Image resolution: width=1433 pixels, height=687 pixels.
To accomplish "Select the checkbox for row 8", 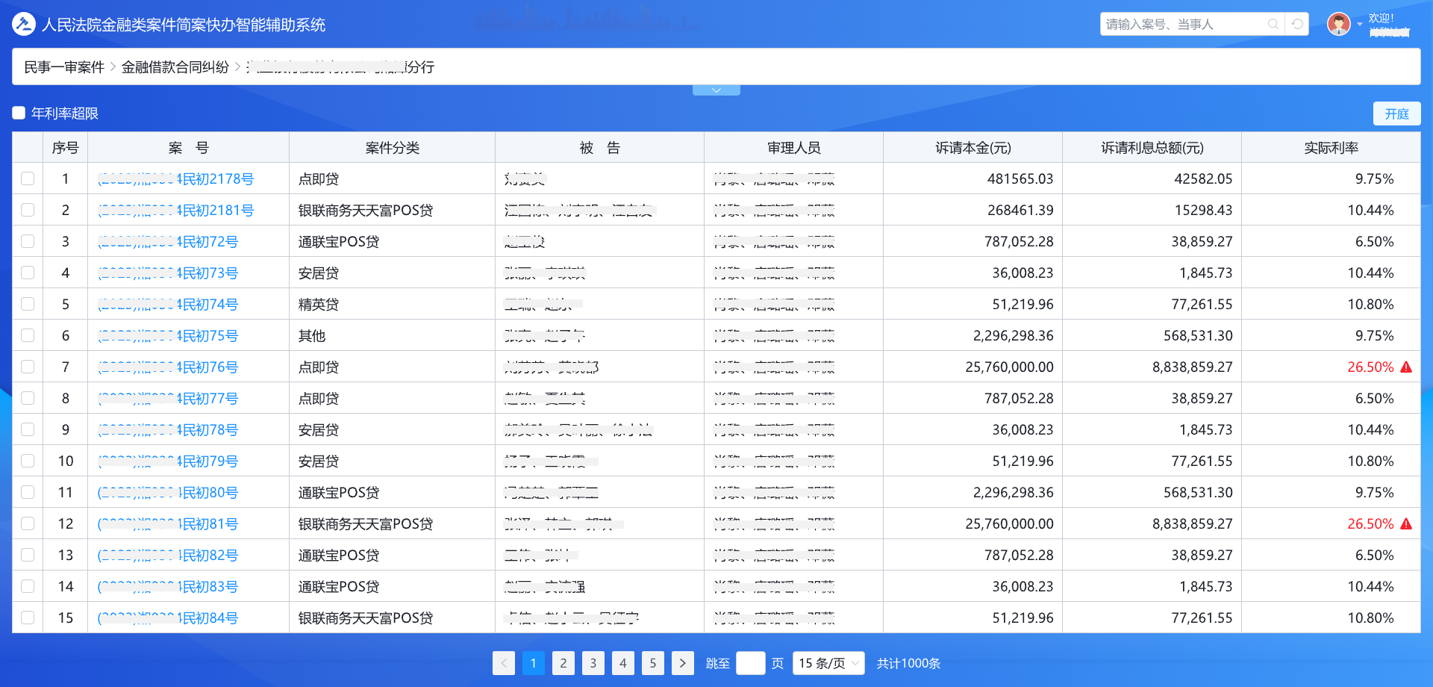I will pos(28,399).
